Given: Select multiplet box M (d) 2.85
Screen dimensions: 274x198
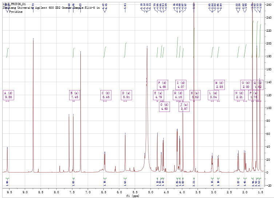Looking at the screenshot, I should click(x=219, y=85).
